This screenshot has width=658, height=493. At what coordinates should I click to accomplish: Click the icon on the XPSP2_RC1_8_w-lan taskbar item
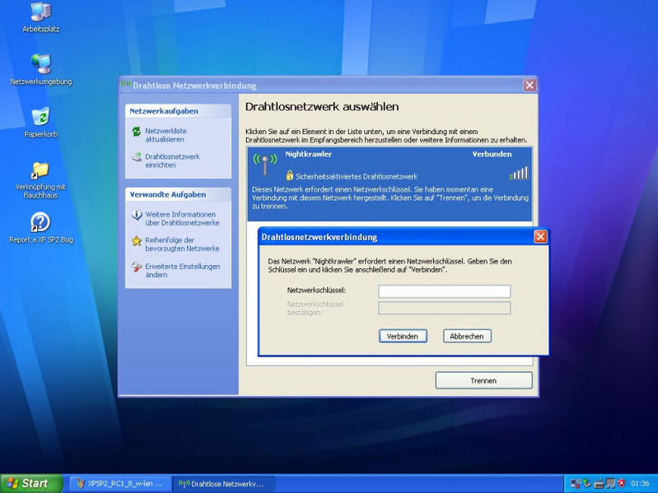point(81,483)
